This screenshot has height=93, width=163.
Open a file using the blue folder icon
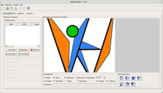pyautogui.click(x=8, y=8)
